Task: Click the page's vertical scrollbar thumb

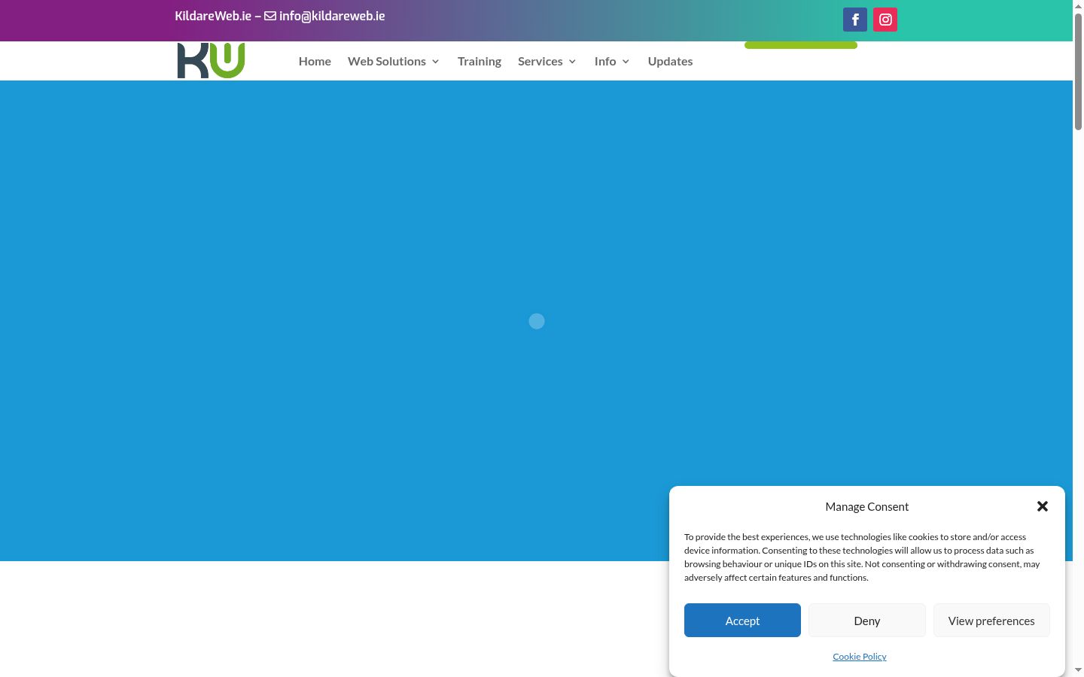Action: click(1078, 71)
